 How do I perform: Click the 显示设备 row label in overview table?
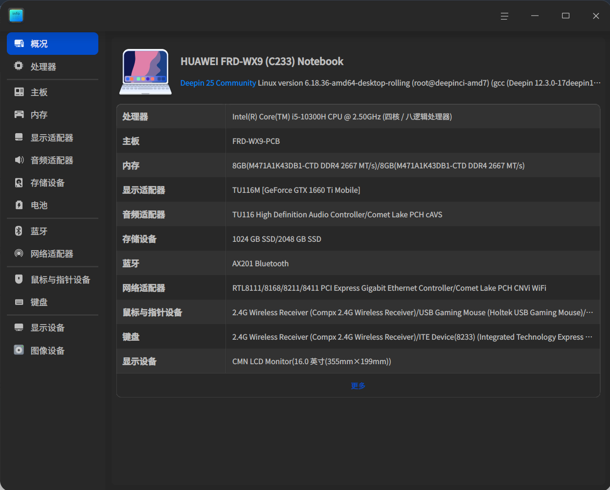tap(139, 361)
